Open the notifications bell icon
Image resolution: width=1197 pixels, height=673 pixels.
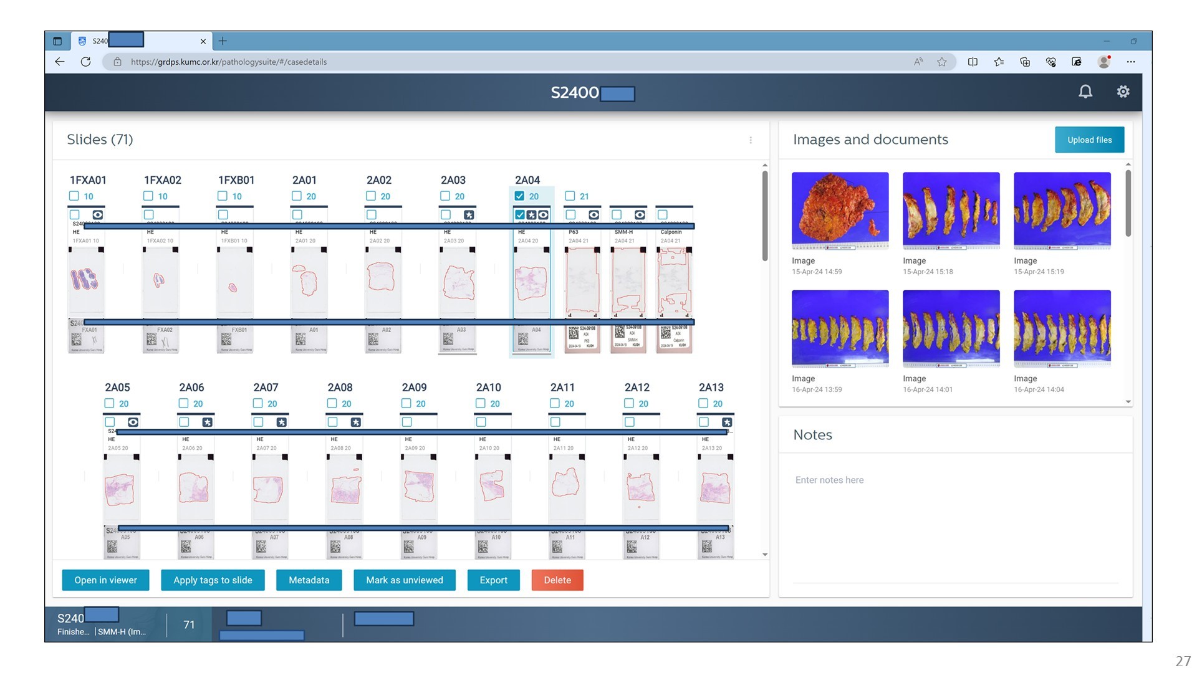[x=1085, y=92]
